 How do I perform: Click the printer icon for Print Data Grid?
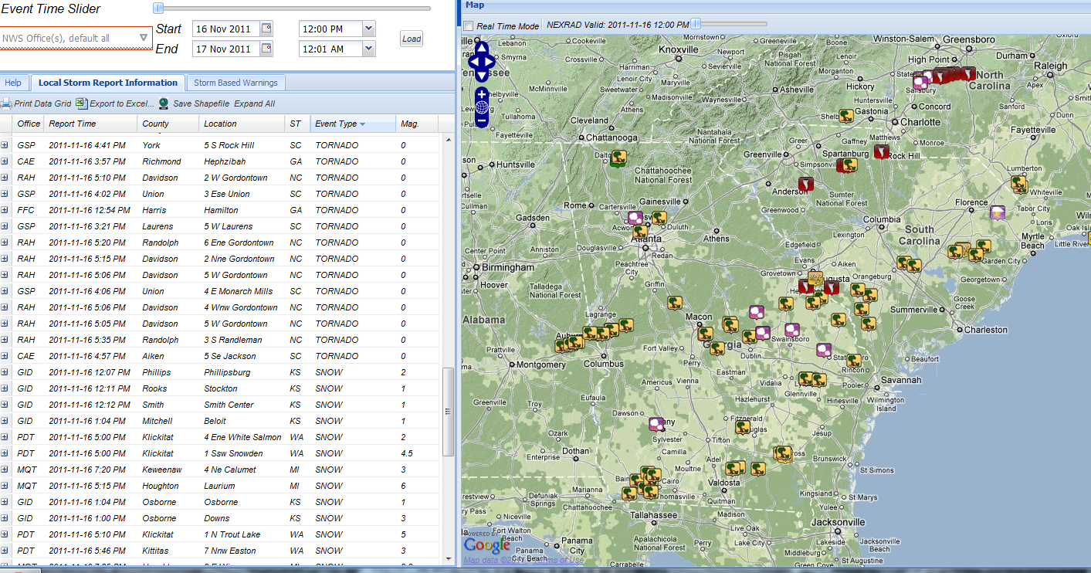click(x=6, y=103)
